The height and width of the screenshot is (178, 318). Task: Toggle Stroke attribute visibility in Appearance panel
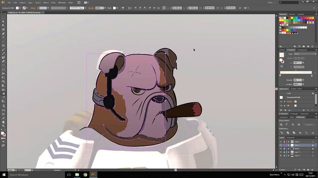pyautogui.click(x=281, y=101)
